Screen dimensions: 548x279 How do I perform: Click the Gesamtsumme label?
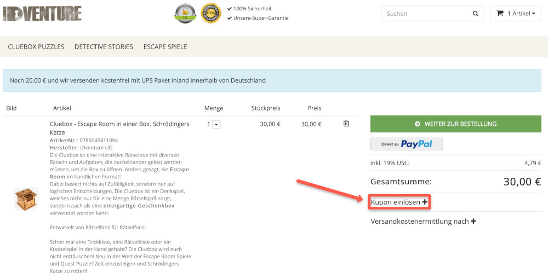401,182
